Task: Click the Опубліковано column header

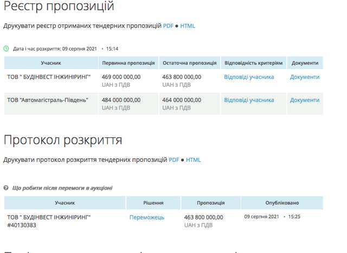Action: (282, 203)
